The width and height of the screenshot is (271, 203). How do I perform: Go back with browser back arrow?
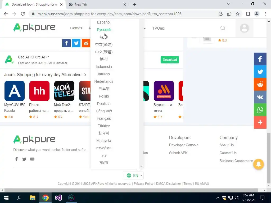coord(6,14)
